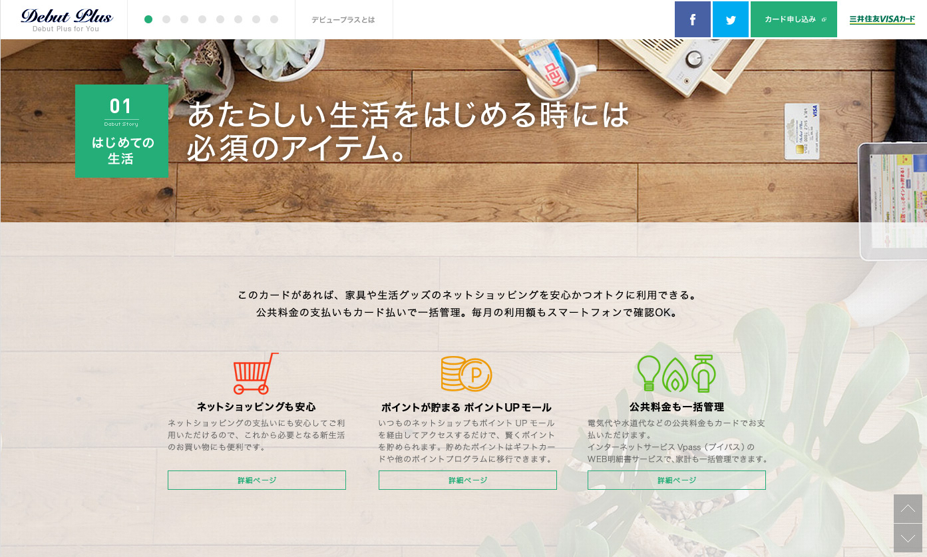Image resolution: width=927 pixels, height=557 pixels.
Task: Select the sixth pagination dot
Action: [x=238, y=19]
